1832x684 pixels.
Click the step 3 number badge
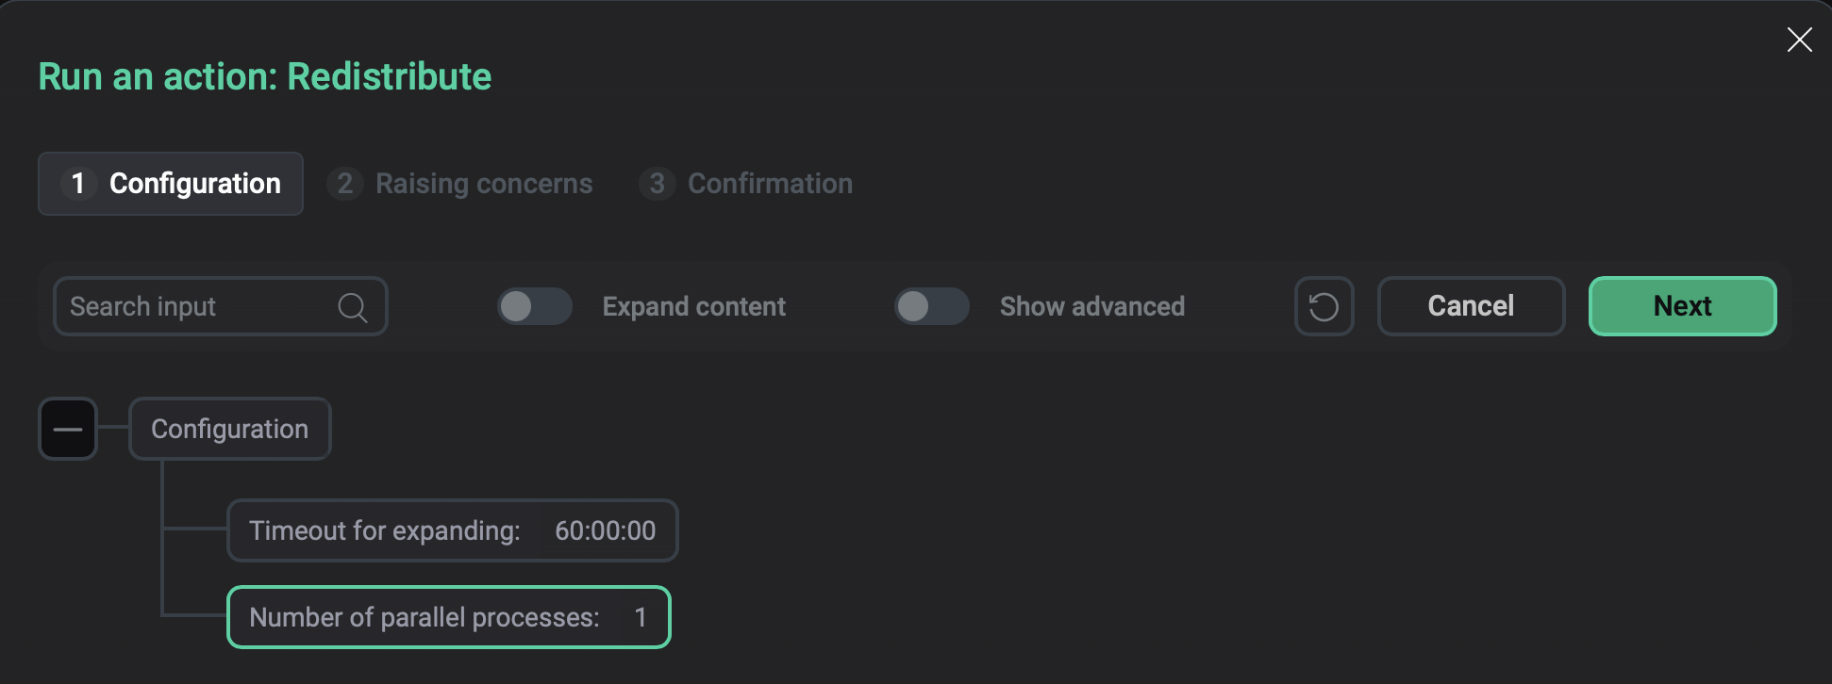point(657,184)
